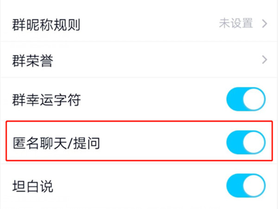This screenshot has height=209, width=278.
Task: Click the blue track of 坦白说 switch
Action: tap(235, 186)
